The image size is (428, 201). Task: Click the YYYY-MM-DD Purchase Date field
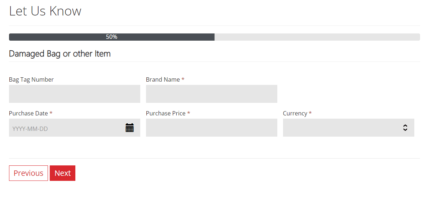(x=65, y=128)
